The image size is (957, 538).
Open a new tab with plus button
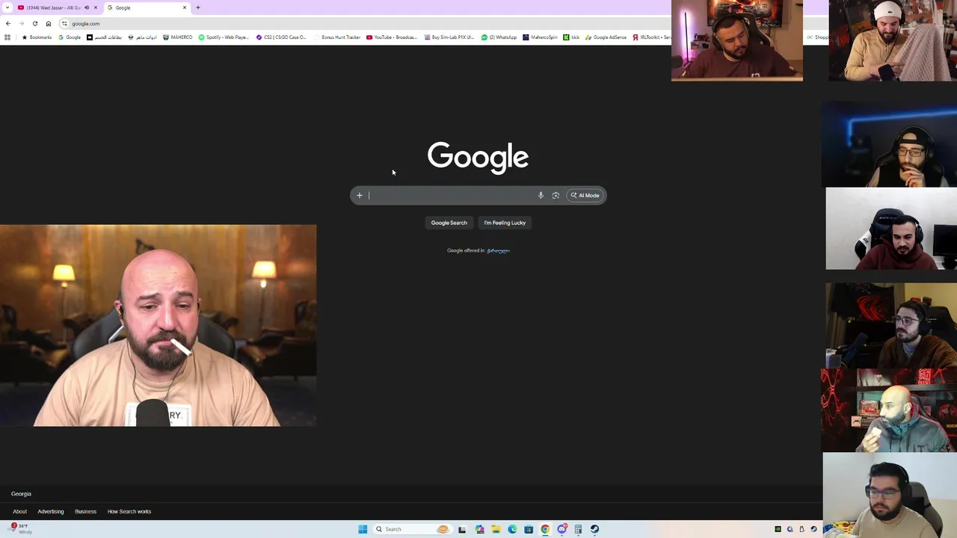[x=198, y=7]
